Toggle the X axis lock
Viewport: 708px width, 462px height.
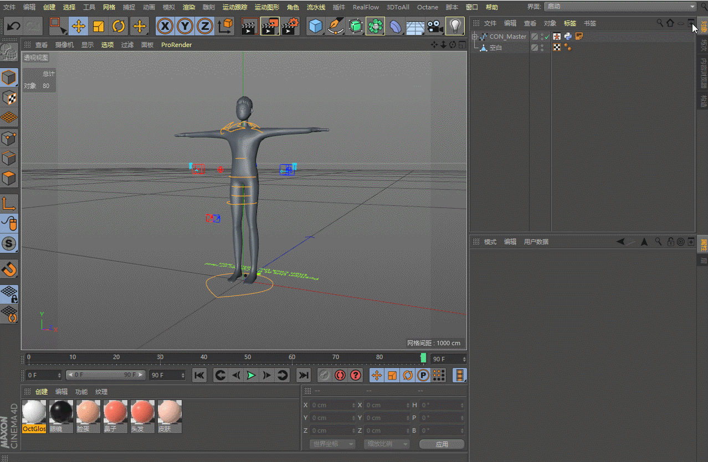click(165, 26)
